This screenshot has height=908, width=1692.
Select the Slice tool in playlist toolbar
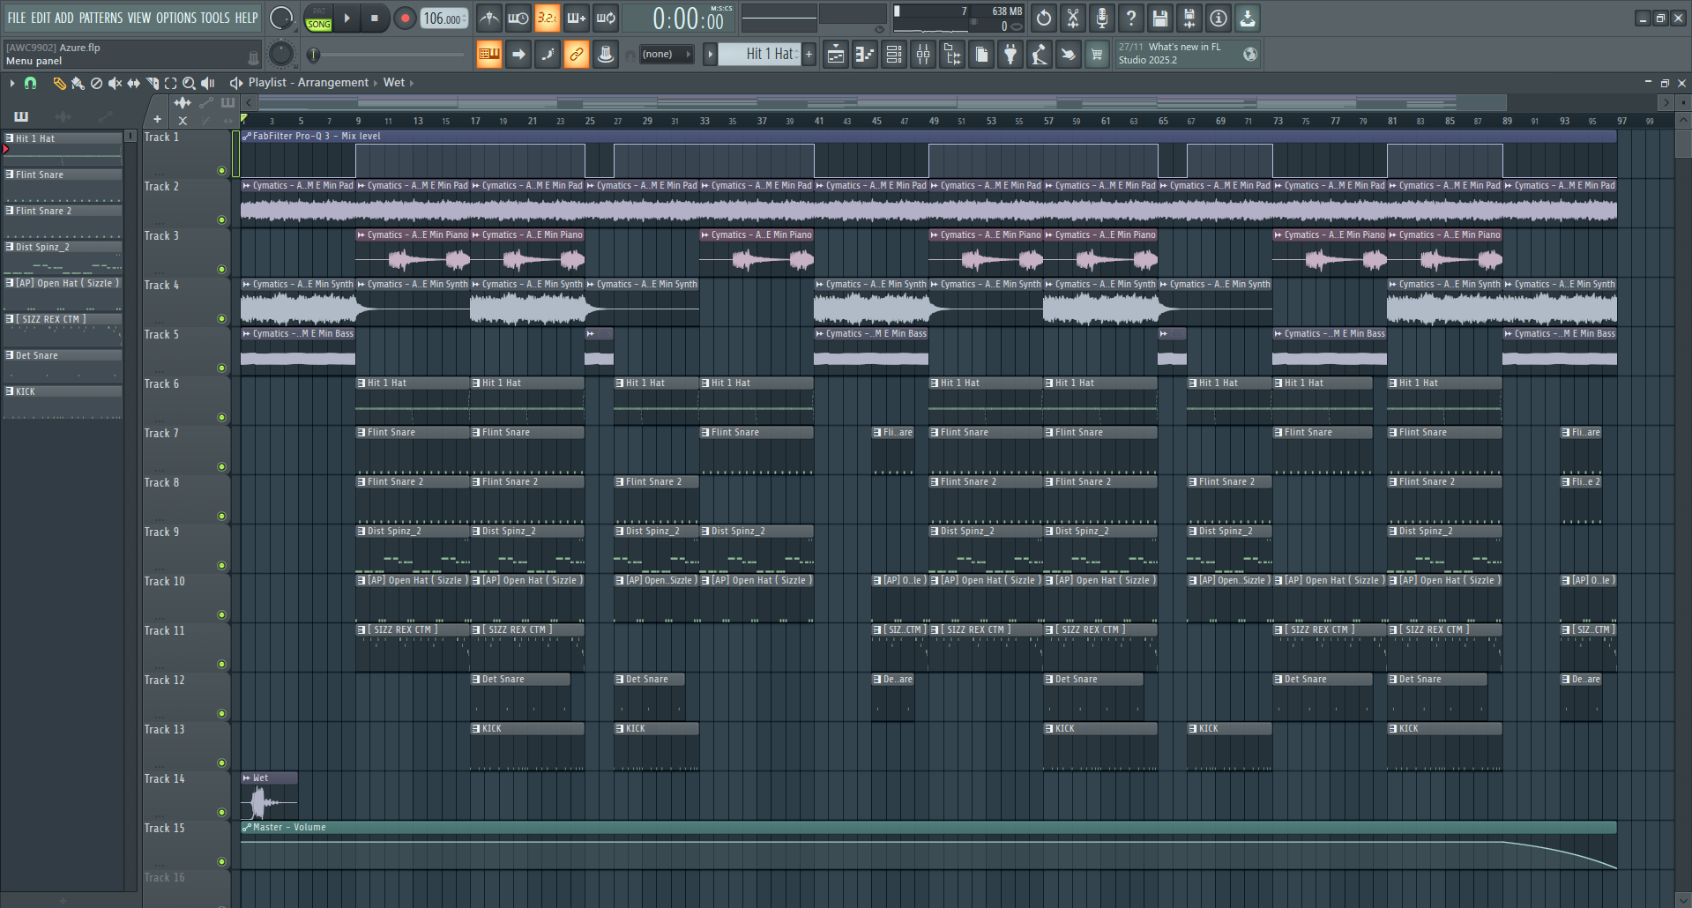153,83
